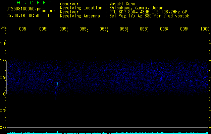The height and width of the screenshot is (134, 211).
Task: Click the 0.9 frequency axis label
Action: tap(3, 77)
